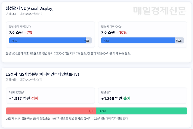Click the blue QoQ bar labeled 7.8조
Screen dimensions: 193x129
point(138,41)
